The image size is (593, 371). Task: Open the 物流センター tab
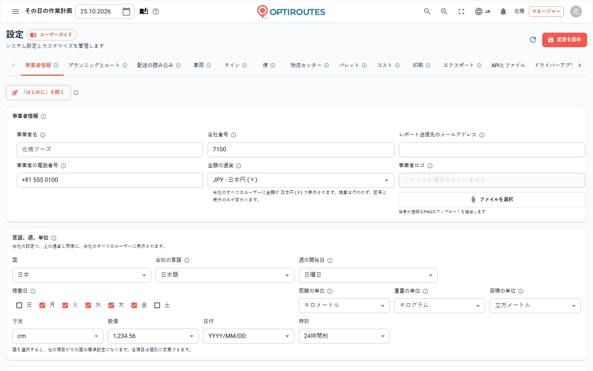coord(309,65)
